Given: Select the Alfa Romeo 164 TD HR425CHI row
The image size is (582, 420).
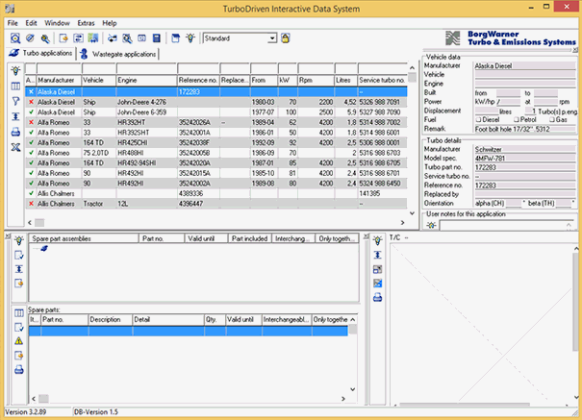Looking at the screenshot, I should coord(216,142).
